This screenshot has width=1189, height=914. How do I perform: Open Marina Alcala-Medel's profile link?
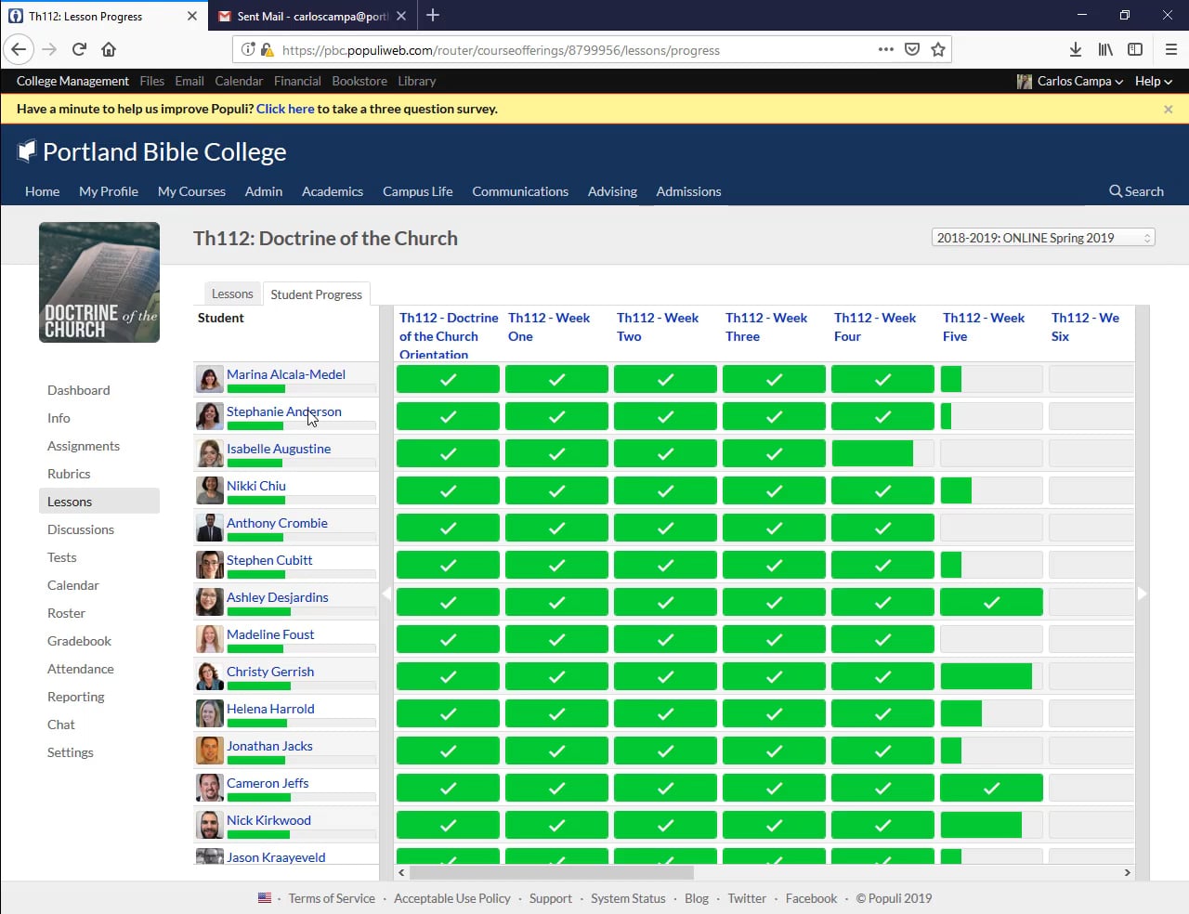pos(286,374)
